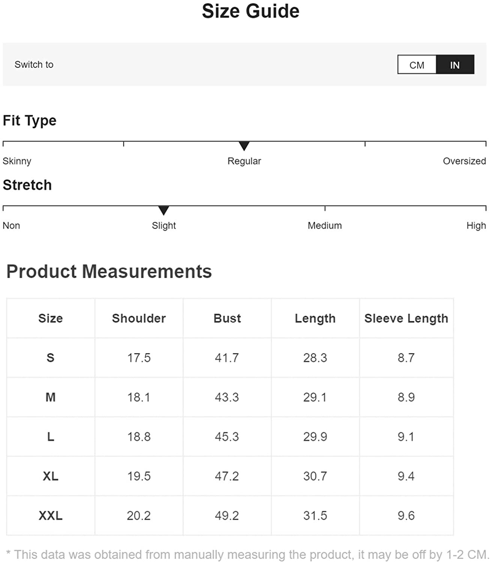
Task: Click the Fit Type Regular marker
Action: [244, 146]
